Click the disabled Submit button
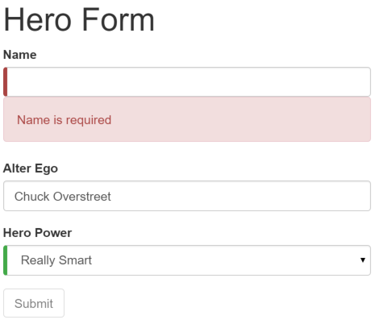Screen dimensions: 375x324 (34, 303)
